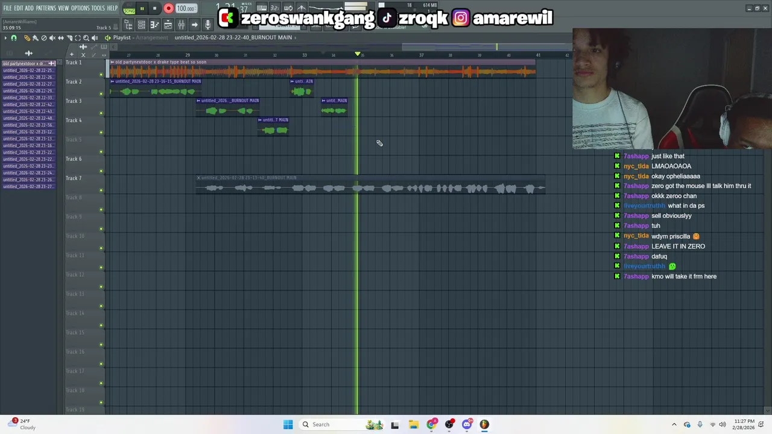Click the Windows Start button
The width and height of the screenshot is (772, 434).
288,424
